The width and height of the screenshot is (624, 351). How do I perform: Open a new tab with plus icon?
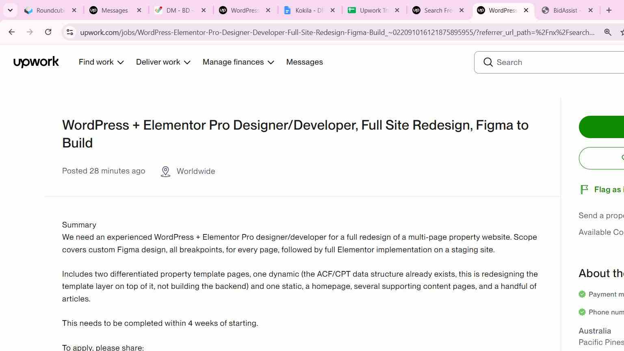tap(609, 10)
